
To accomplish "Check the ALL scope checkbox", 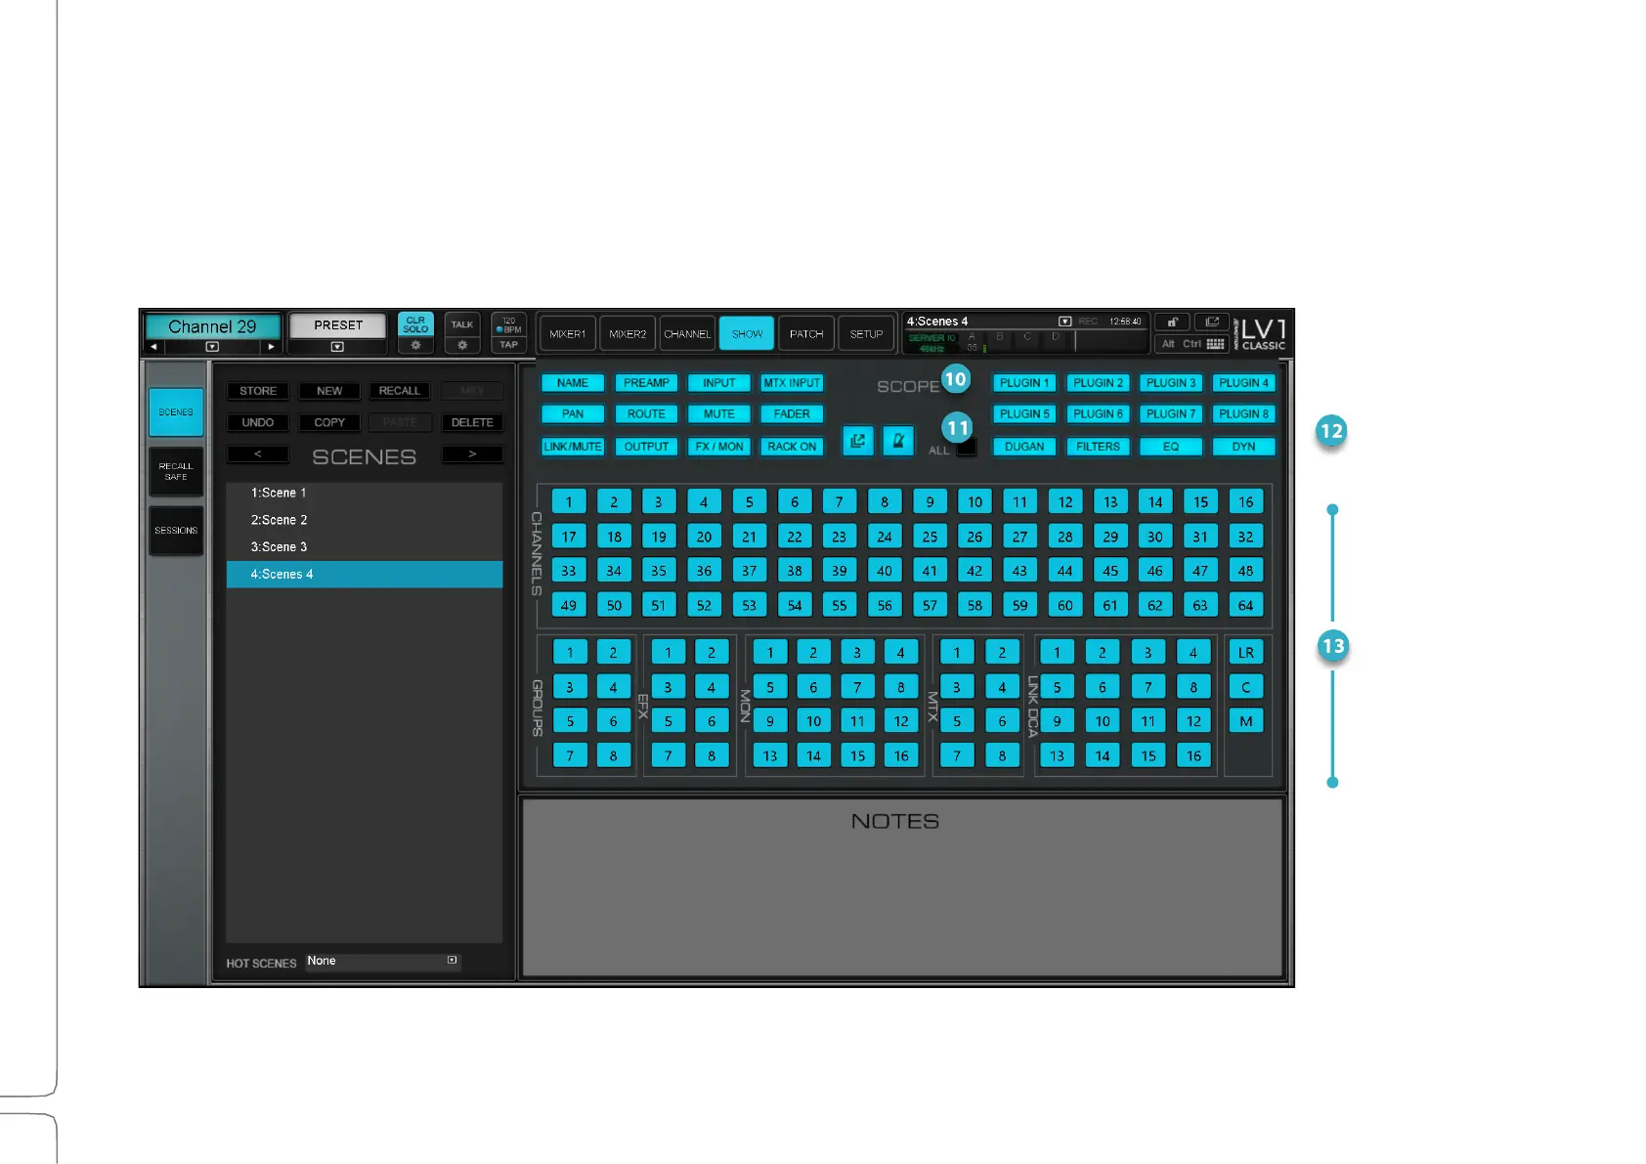I will click(967, 448).
